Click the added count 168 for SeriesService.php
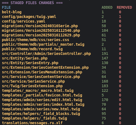 tap(105, 82)
